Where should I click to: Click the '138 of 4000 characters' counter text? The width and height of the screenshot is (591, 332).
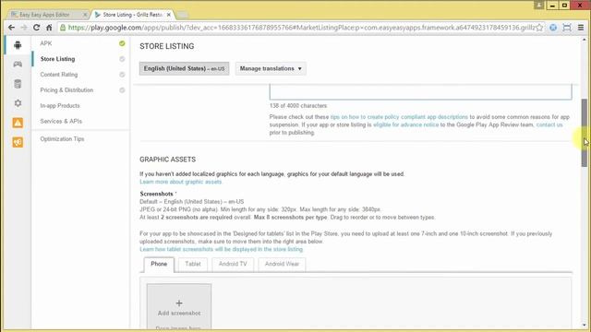point(298,106)
